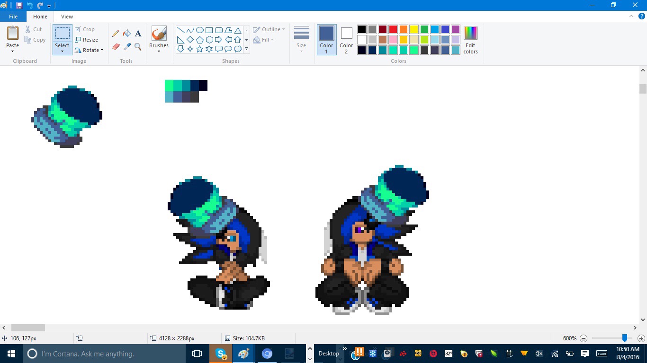647x363 pixels.
Task: Click the zoom in plus button
Action: coord(641,338)
